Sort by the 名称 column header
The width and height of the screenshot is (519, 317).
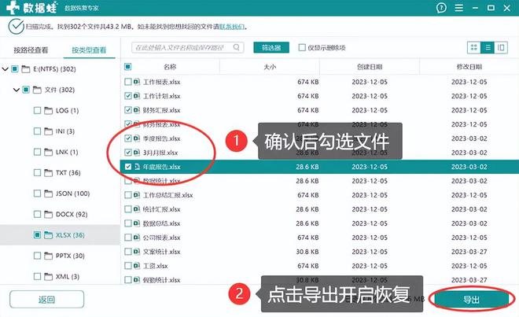pos(170,67)
